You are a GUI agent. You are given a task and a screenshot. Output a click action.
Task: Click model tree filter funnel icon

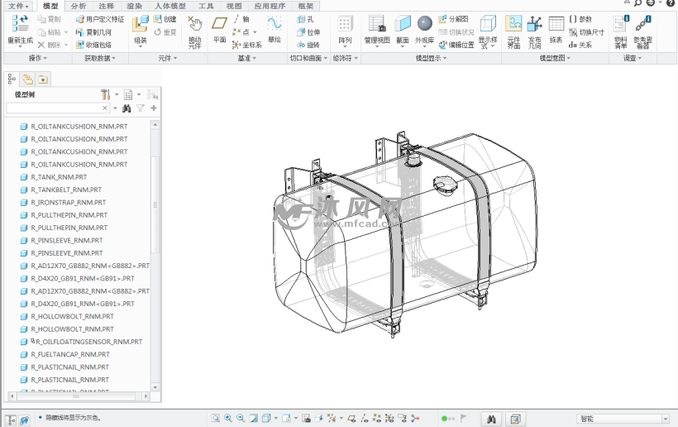[140, 108]
